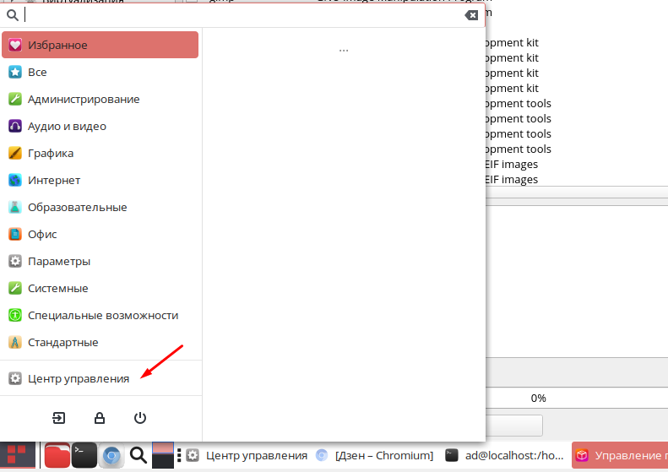Click the 0% progress bar in background window
668x472 pixels.
point(577,398)
